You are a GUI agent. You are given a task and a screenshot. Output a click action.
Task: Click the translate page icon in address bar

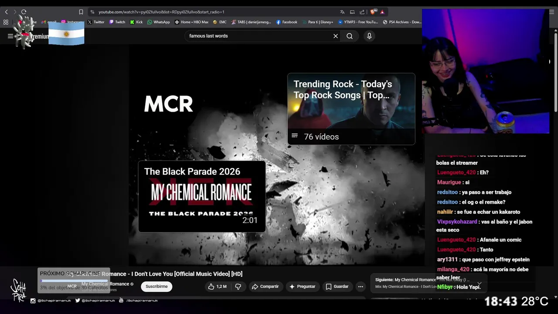pos(342,12)
